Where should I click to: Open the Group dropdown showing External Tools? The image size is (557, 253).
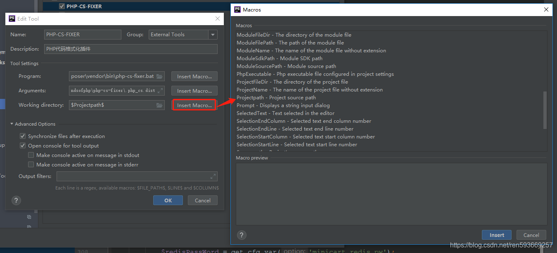(213, 34)
